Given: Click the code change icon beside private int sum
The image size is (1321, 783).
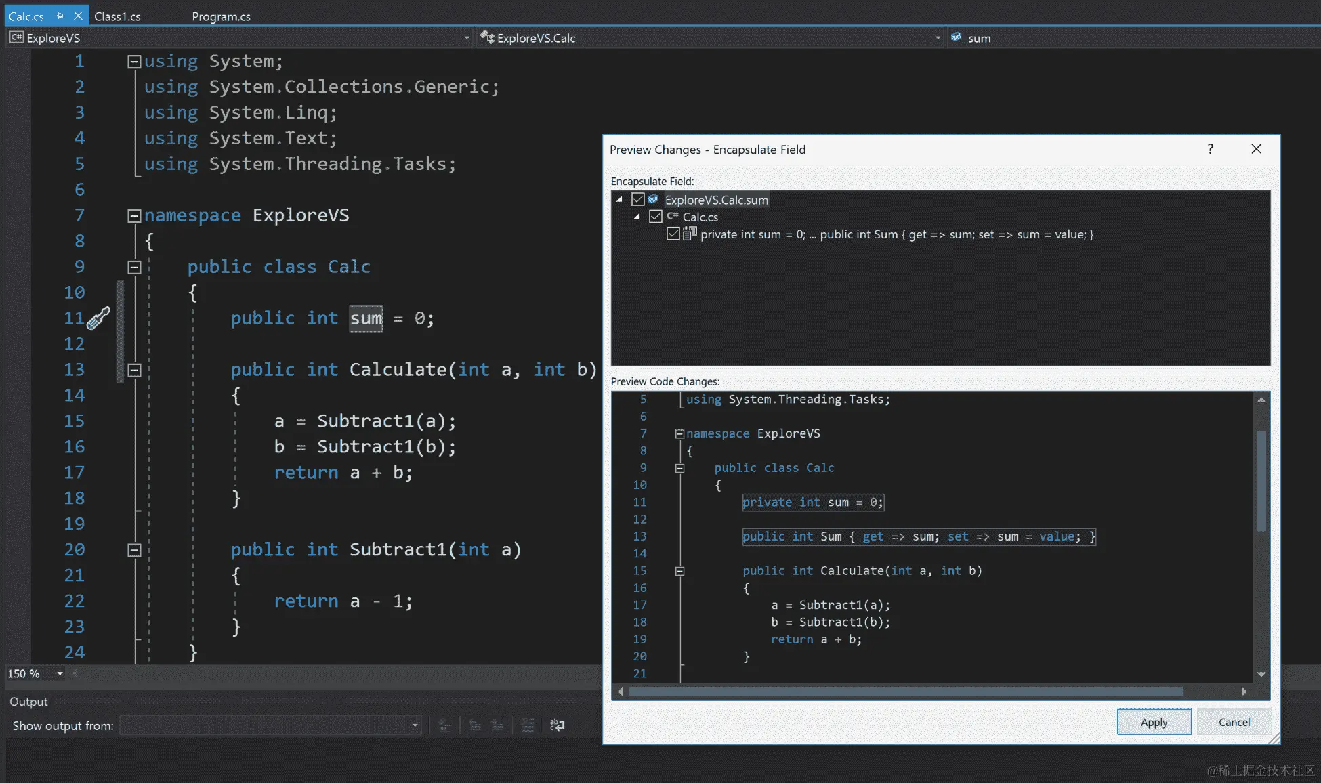Looking at the screenshot, I should click(x=690, y=234).
